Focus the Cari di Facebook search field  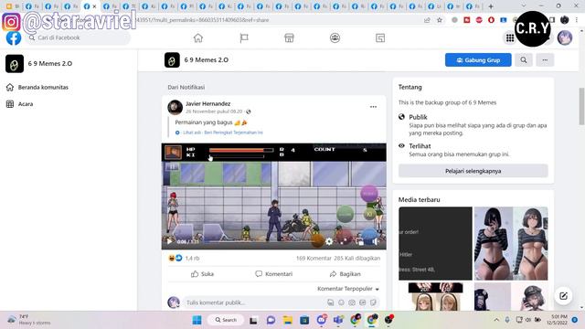[x=78, y=37]
